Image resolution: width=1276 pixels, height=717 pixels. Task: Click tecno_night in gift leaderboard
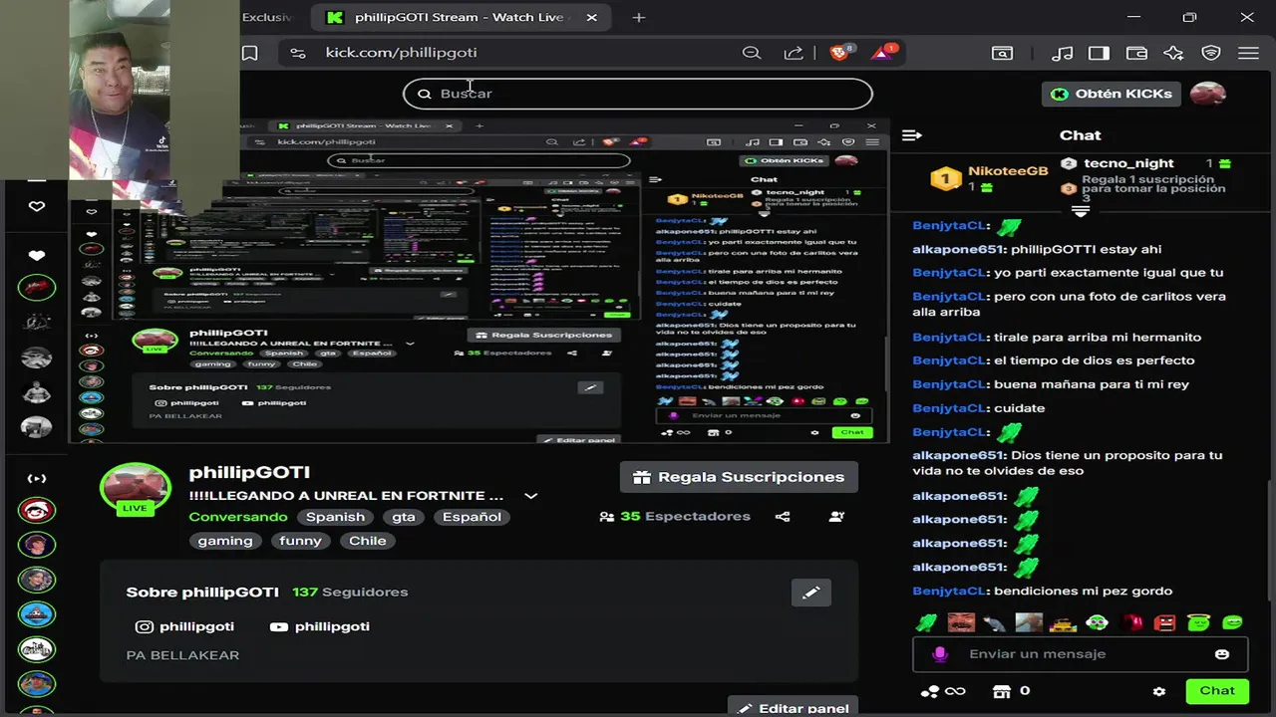1128,163
